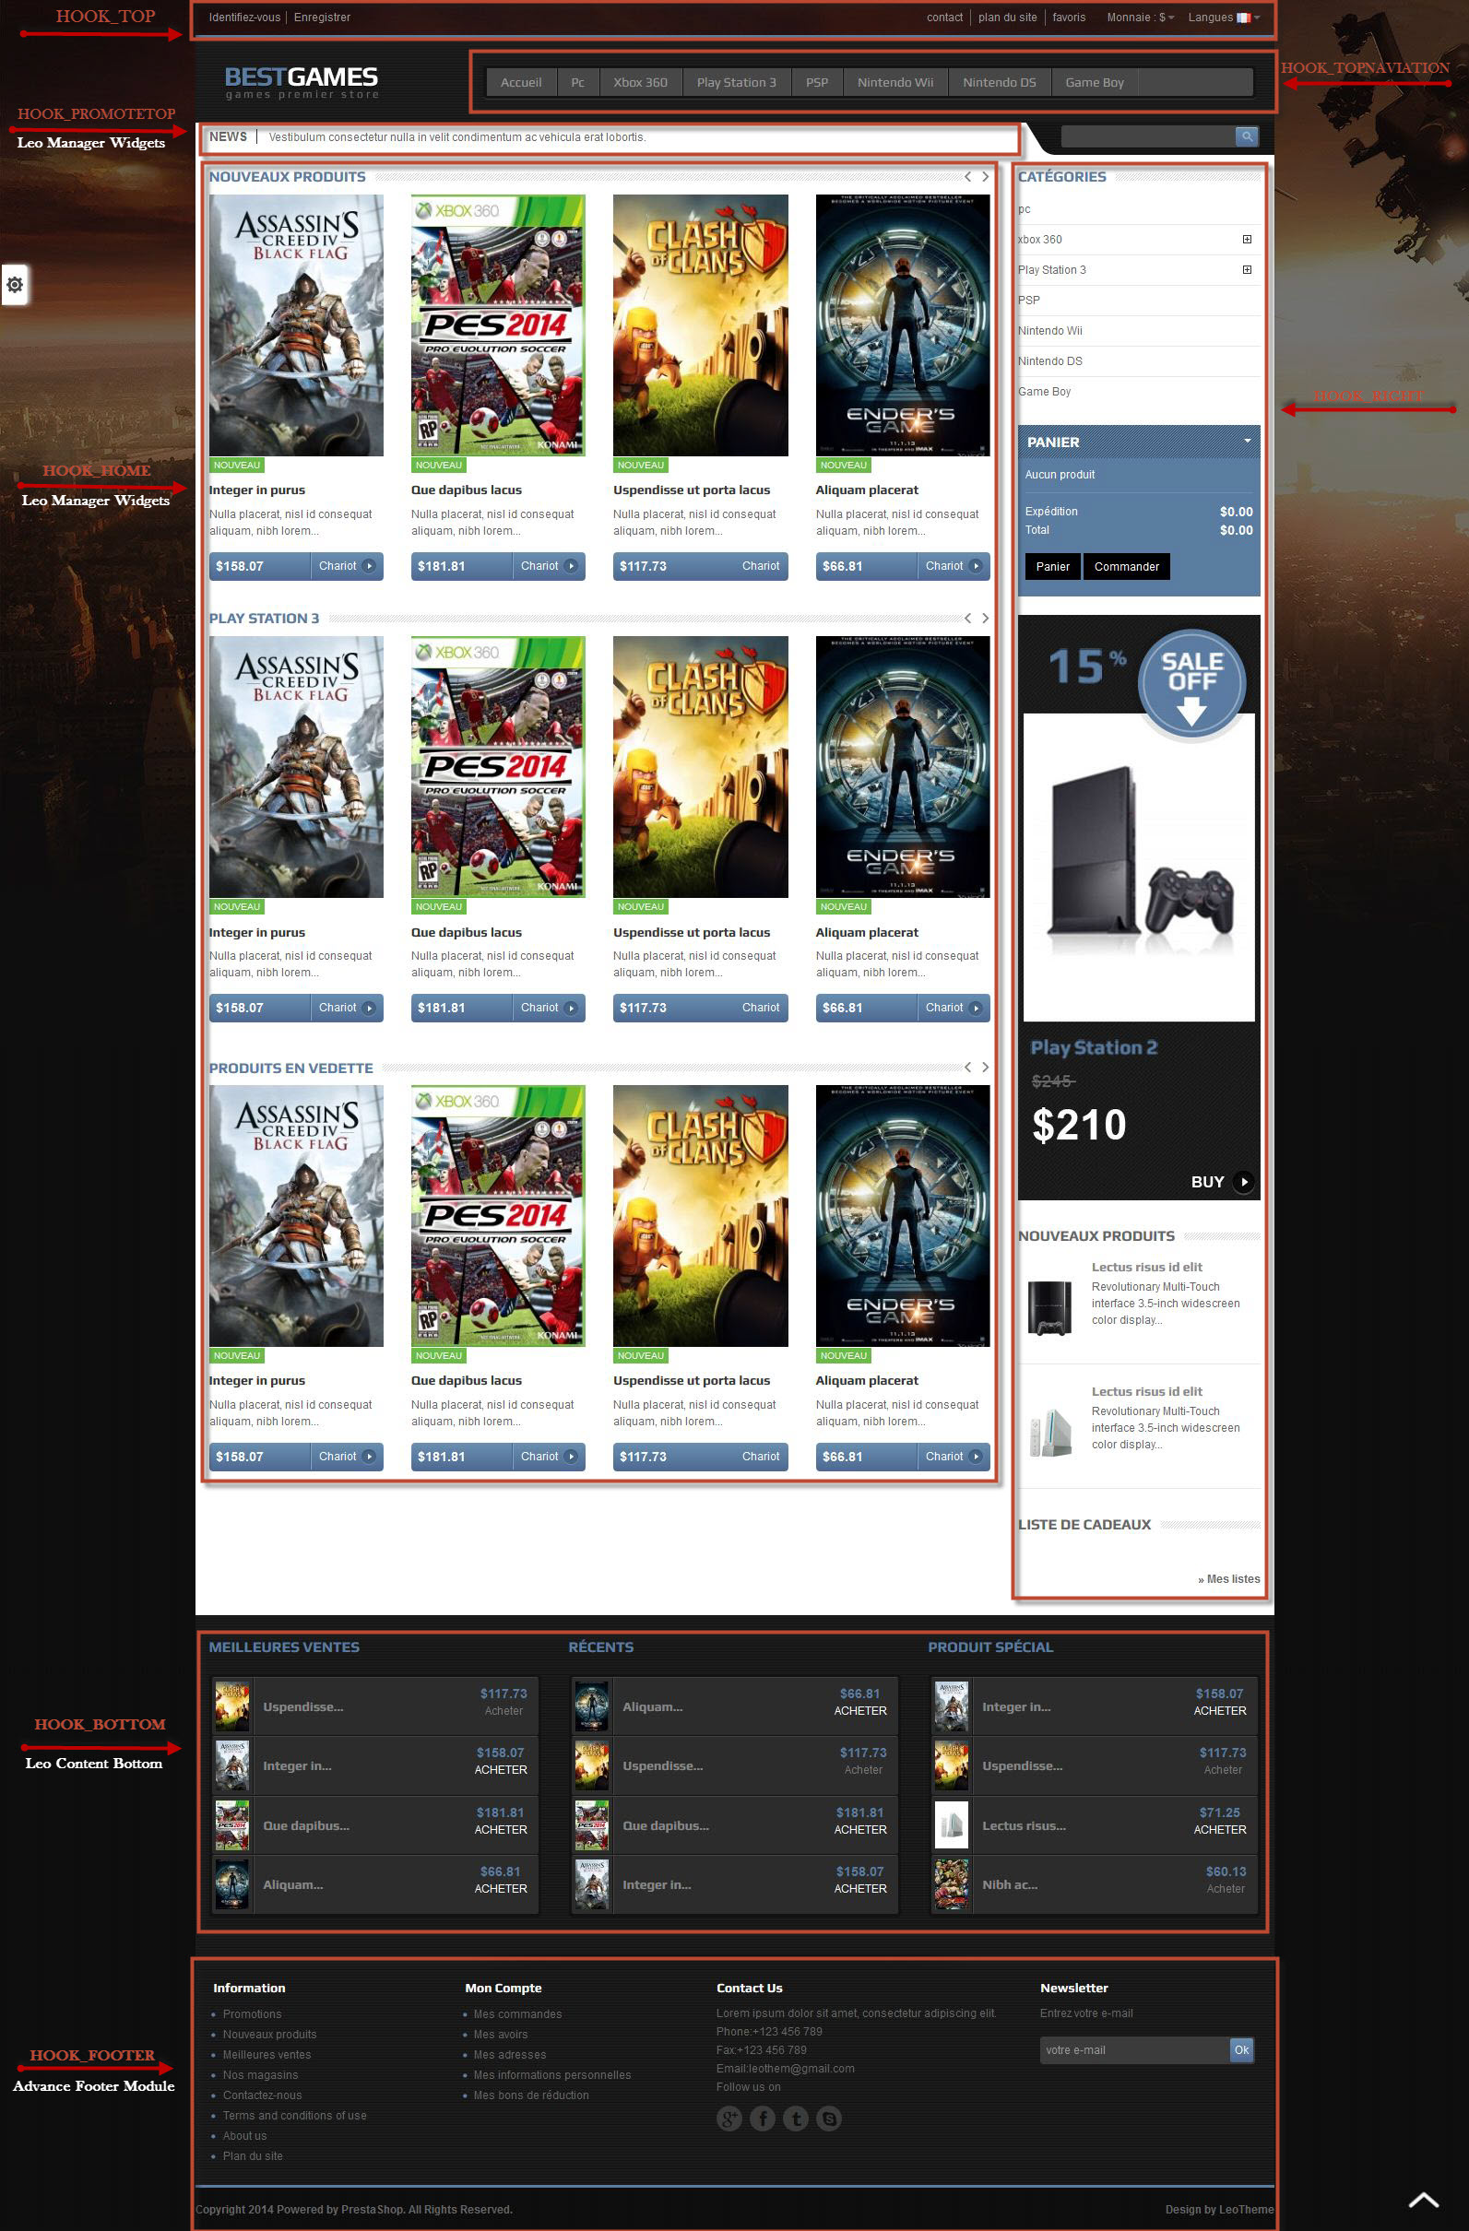The image size is (1469, 2231).
Task: Click the Commander button
Action: (x=1126, y=566)
